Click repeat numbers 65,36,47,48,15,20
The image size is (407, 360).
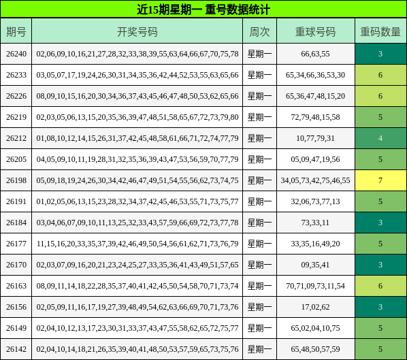[x=315, y=96]
